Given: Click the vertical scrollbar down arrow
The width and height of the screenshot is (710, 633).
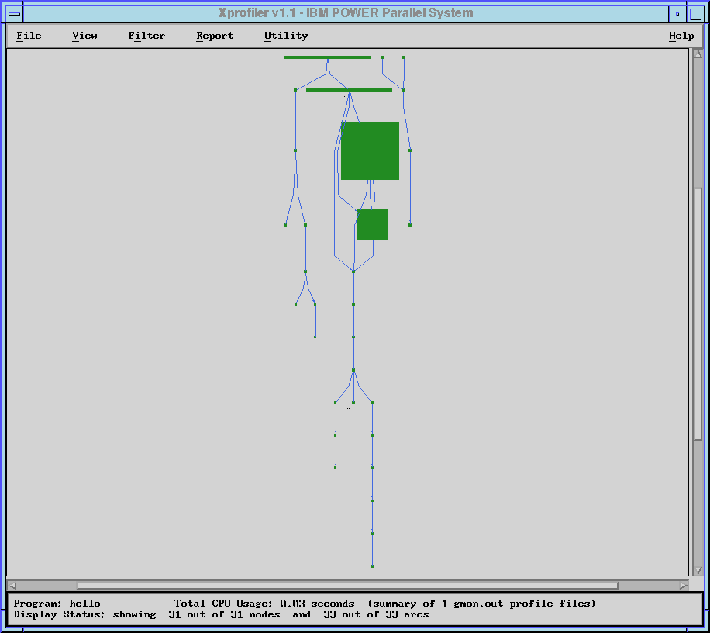Looking at the screenshot, I should pyautogui.click(x=698, y=570).
